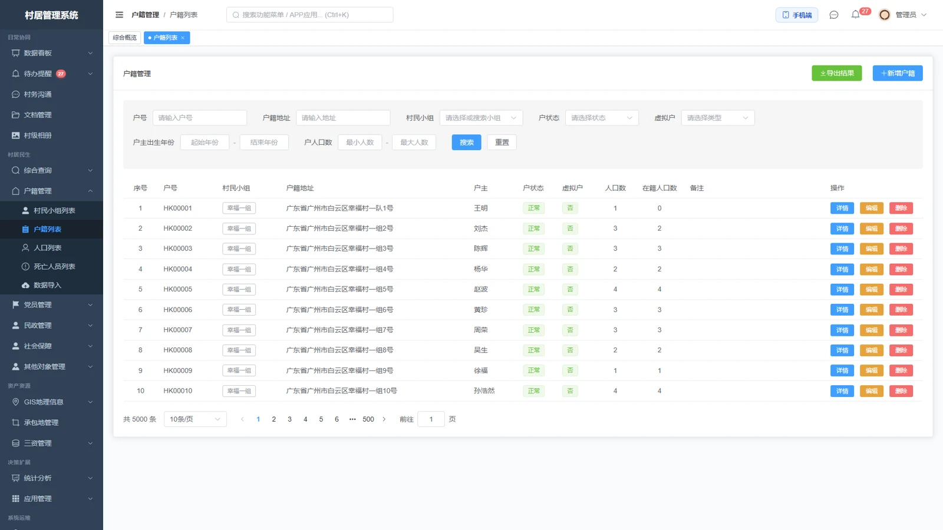Expand the 综合查询 menu

click(x=51, y=170)
